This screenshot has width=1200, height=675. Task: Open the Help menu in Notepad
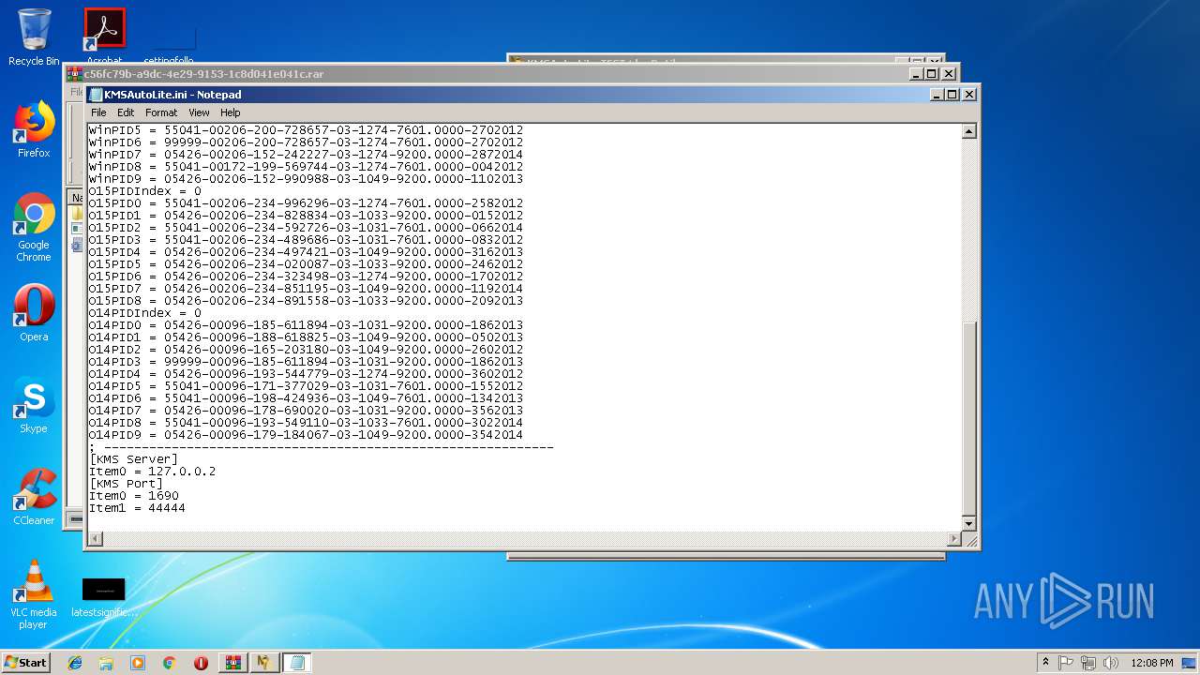pos(231,112)
